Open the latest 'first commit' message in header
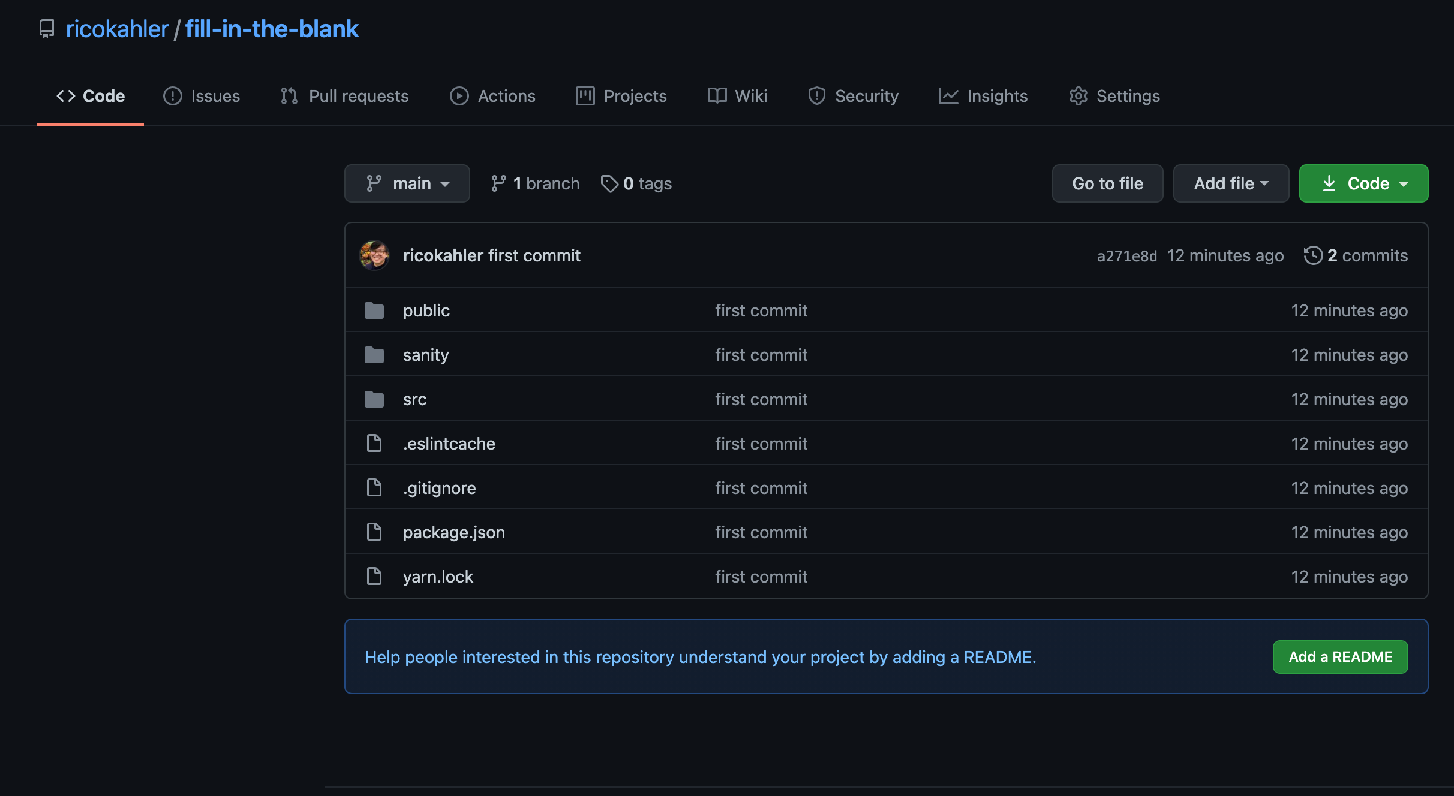Viewport: 1454px width, 796px height. [534, 255]
